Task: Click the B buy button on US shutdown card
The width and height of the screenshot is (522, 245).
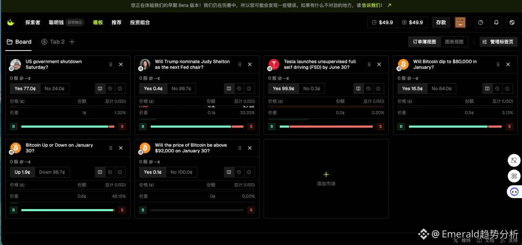Action: click(x=14, y=127)
